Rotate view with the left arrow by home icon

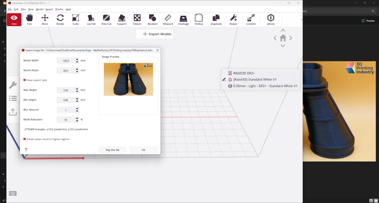click(x=275, y=38)
